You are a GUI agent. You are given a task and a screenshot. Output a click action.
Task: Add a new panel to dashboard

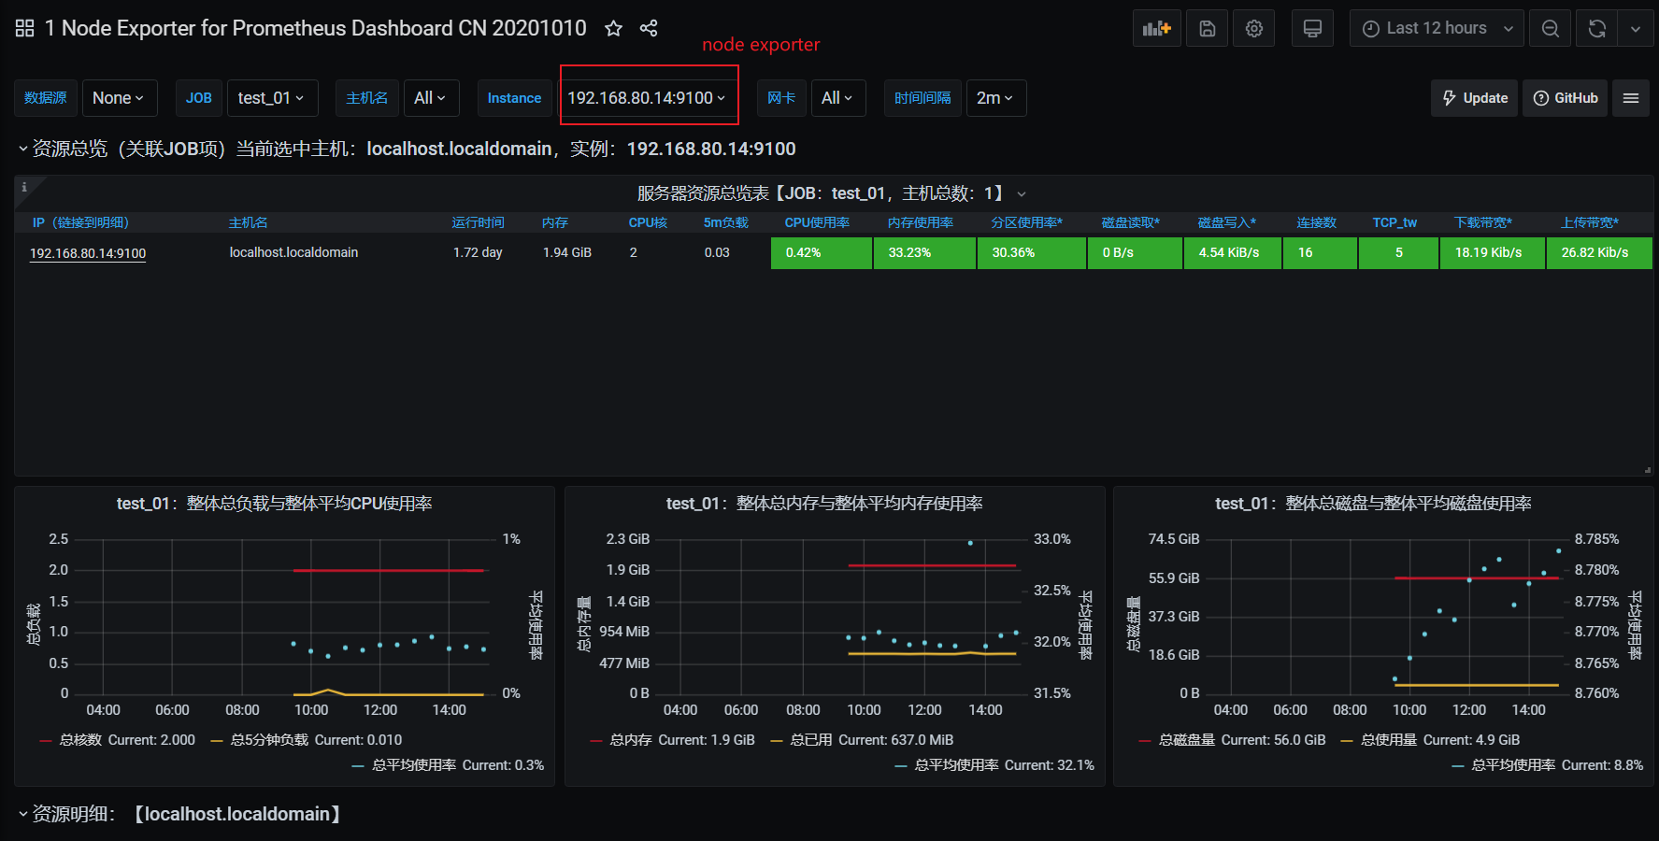[1157, 28]
